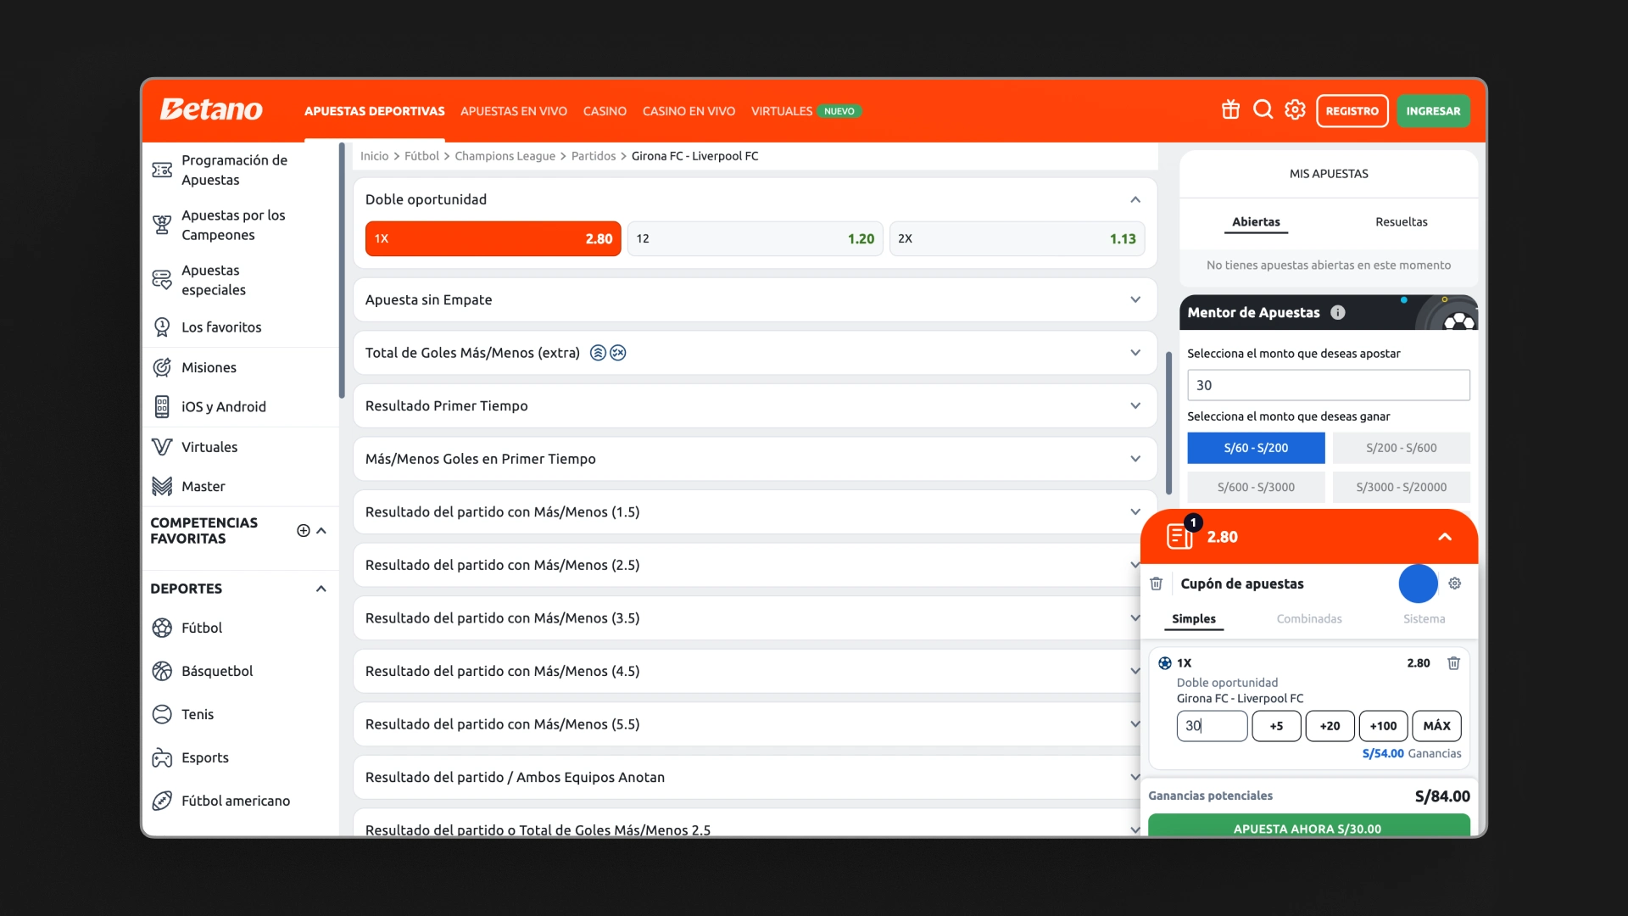Choose the S/200 - S/600 winning range

(x=1401, y=448)
